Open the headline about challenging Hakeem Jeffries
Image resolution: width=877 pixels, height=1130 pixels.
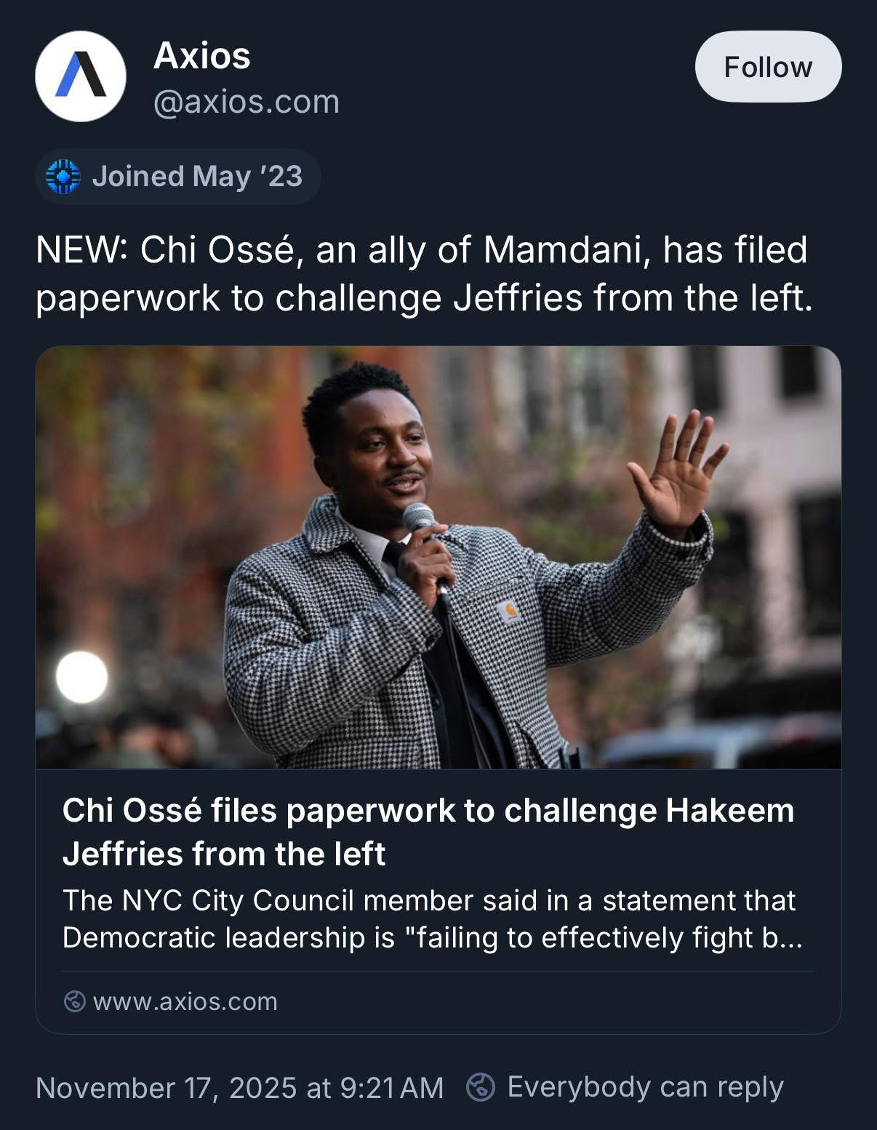(428, 832)
